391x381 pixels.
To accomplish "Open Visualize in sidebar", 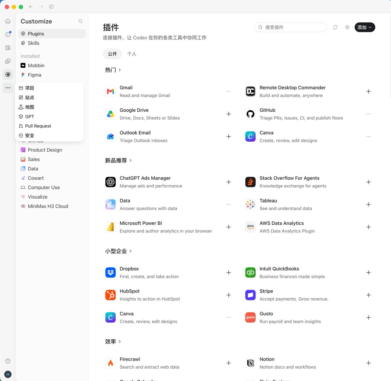I will click(x=52, y=197).
